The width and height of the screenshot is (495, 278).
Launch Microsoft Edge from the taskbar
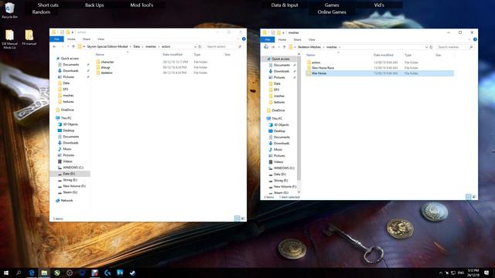(32, 273)
